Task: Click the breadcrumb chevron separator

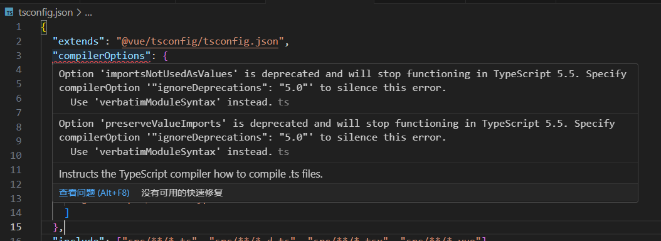Action: (78, 13)
